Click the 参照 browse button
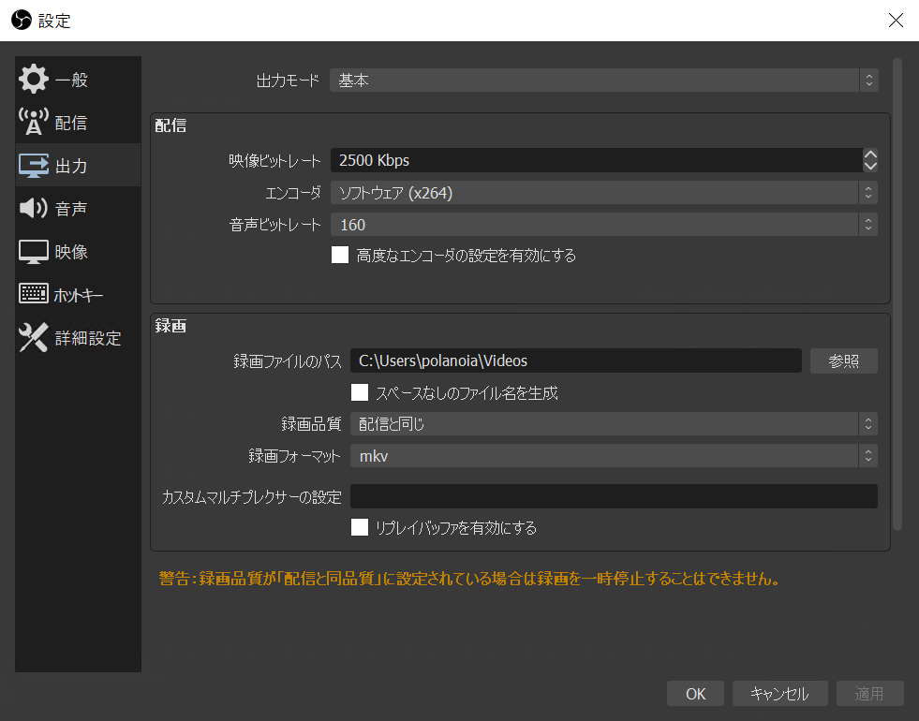Screen dimensions: 919x721 (x=843, y=360)
